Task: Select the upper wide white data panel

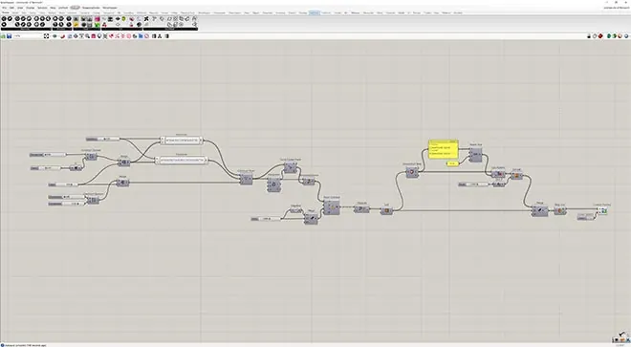Action: (x=182, y=141)
